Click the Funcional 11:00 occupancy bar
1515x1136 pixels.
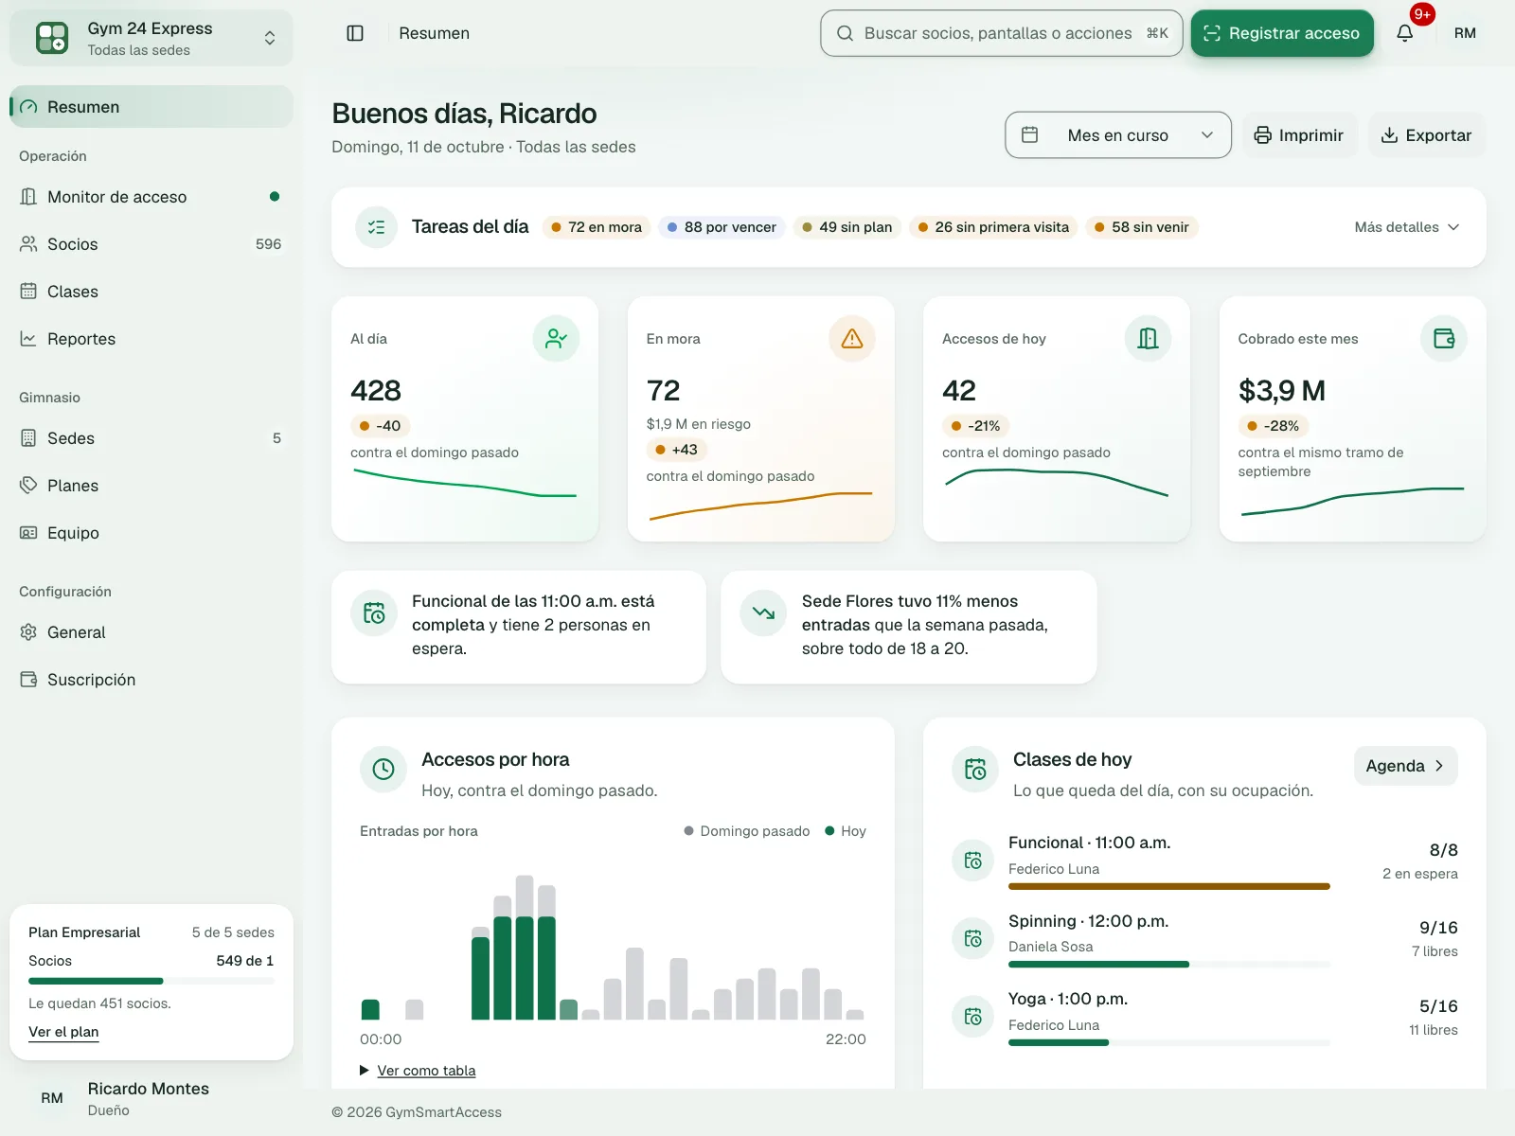pyautogui.click(x=1169, y=887)
